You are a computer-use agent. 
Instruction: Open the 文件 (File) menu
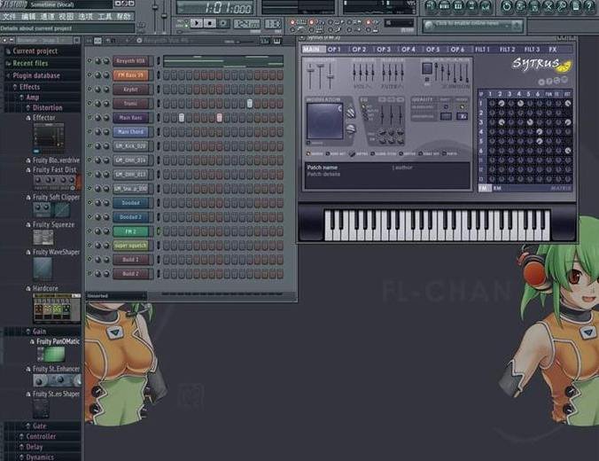(x=9, y=17)
